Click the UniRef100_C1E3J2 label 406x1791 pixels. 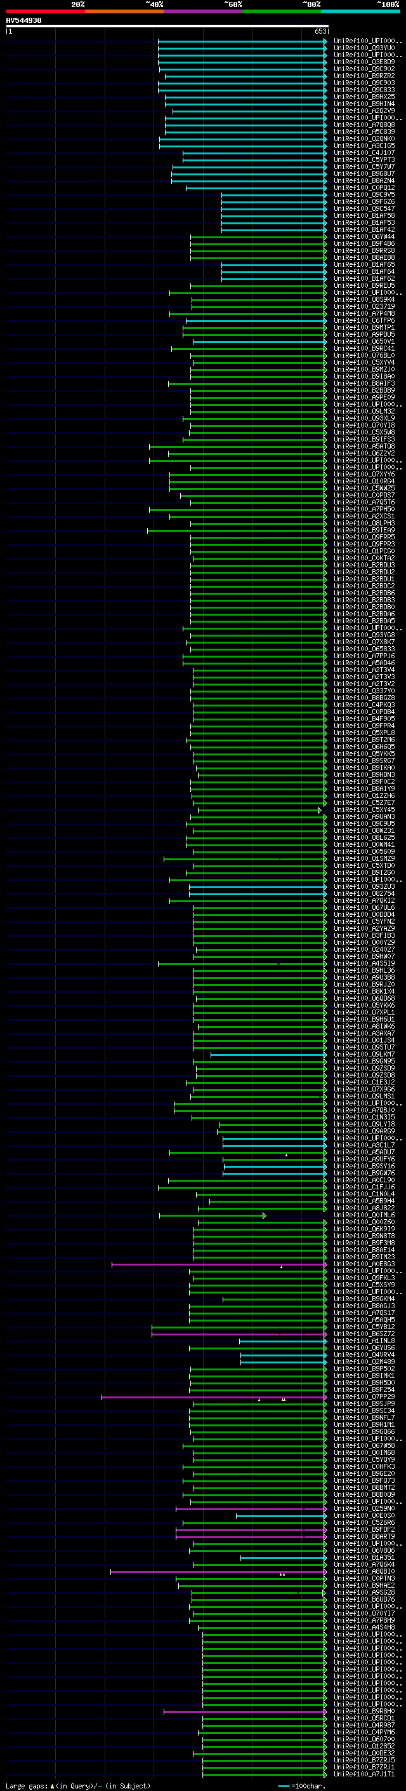(364, 1083)
